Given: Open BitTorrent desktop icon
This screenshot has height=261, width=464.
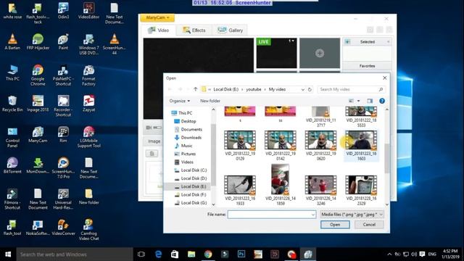Looking at the screenshot, I should (12, 165).
